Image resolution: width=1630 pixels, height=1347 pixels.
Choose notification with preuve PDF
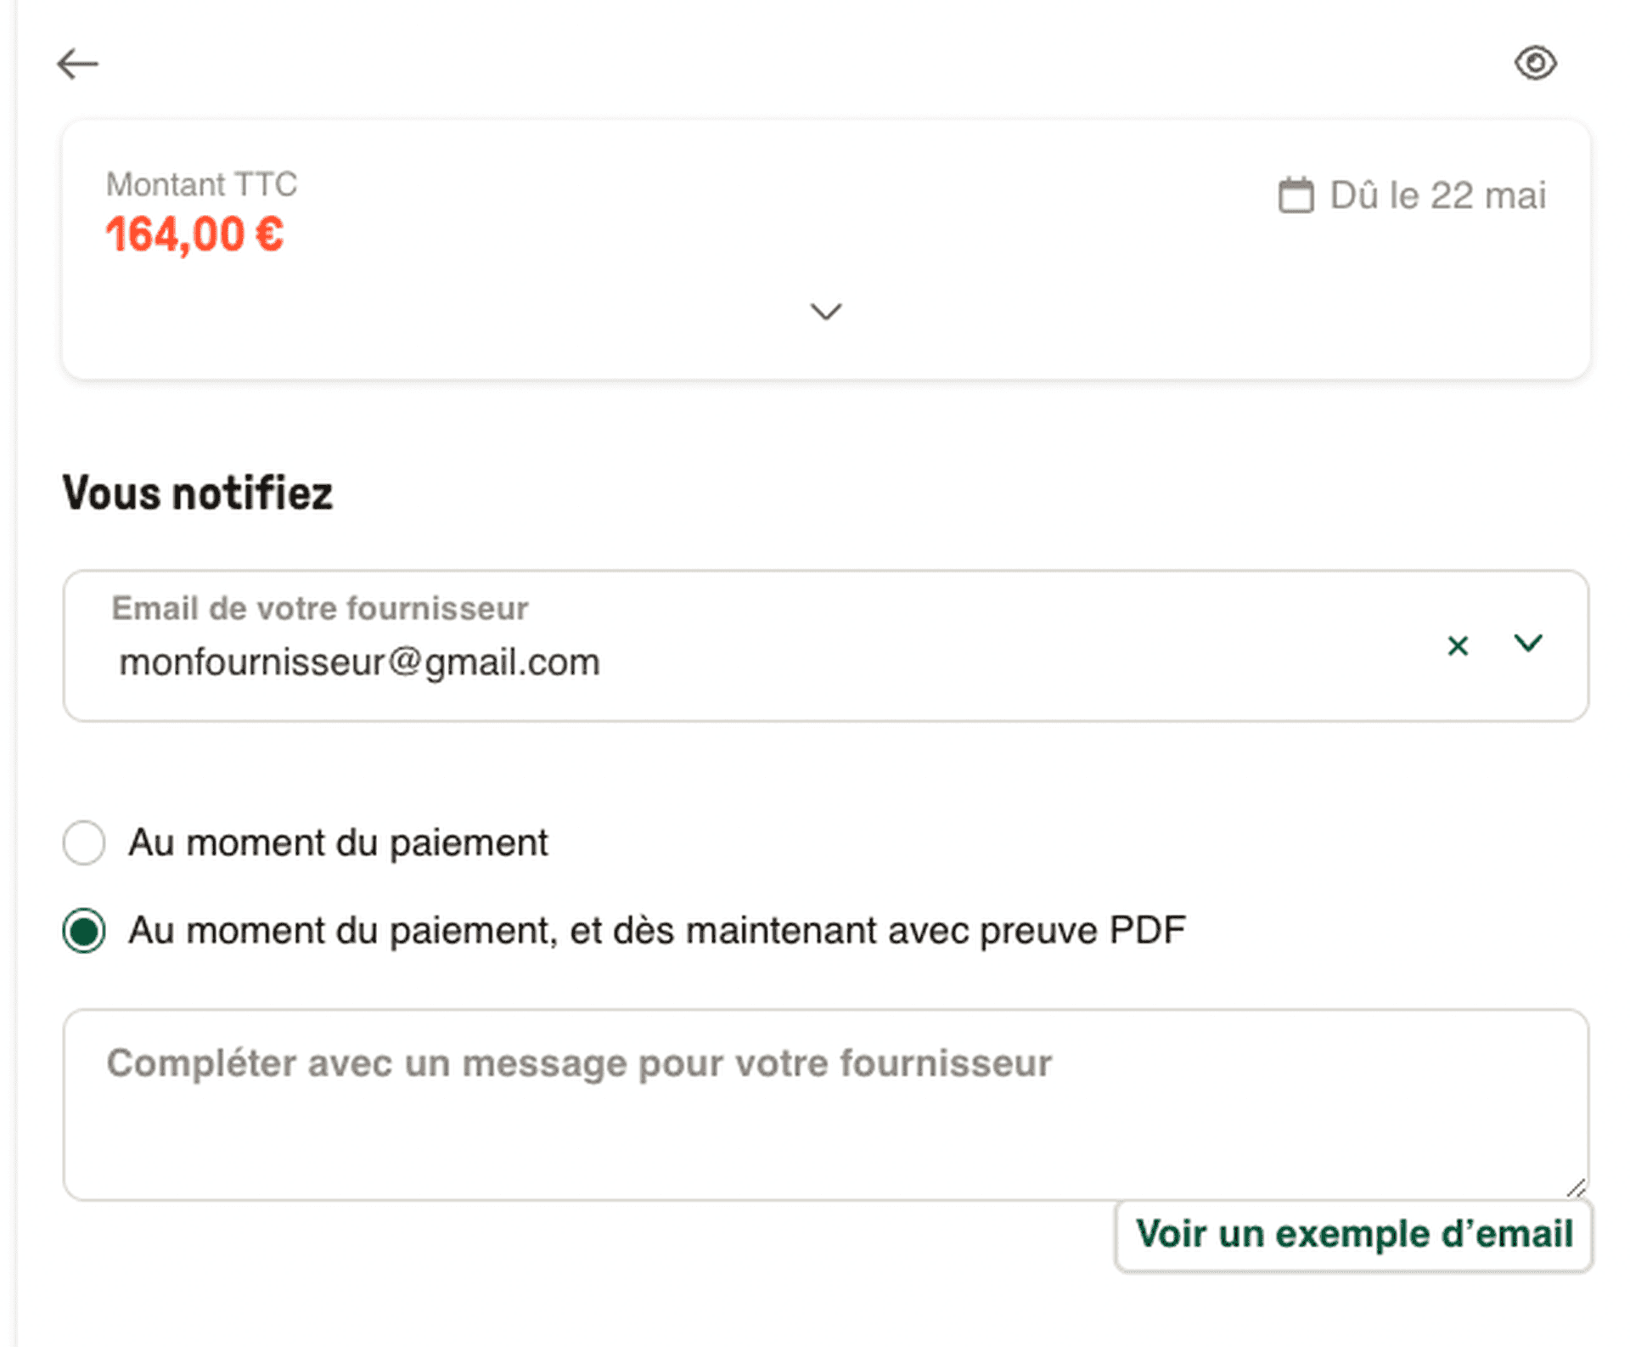[x=82, y=930]
